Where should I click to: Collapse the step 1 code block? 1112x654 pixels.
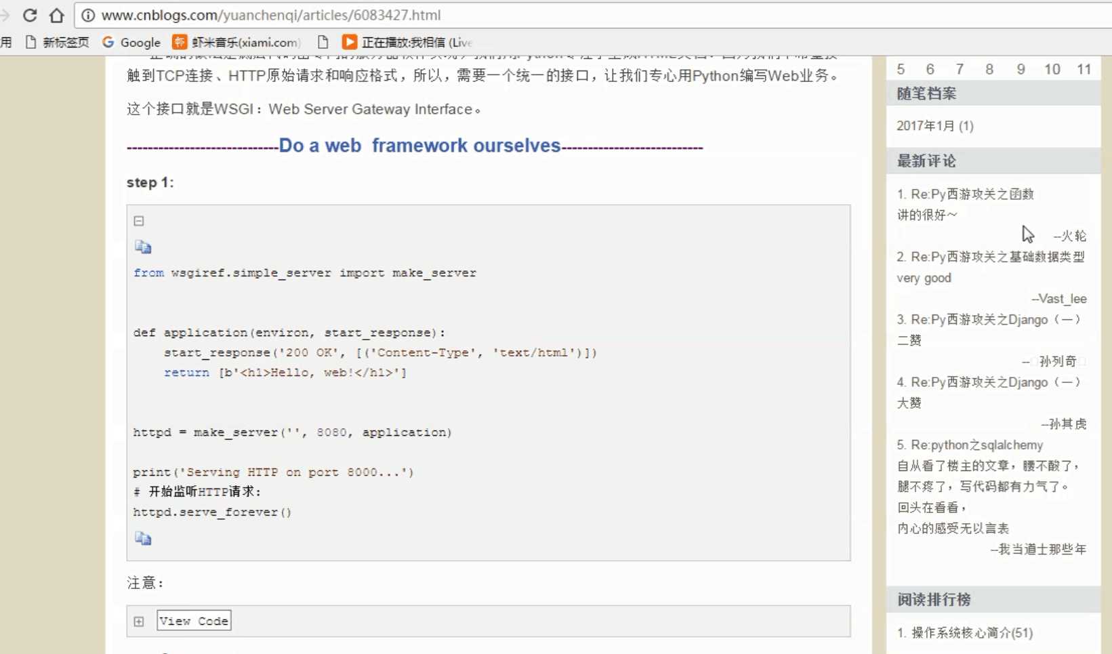coord(139,221)
